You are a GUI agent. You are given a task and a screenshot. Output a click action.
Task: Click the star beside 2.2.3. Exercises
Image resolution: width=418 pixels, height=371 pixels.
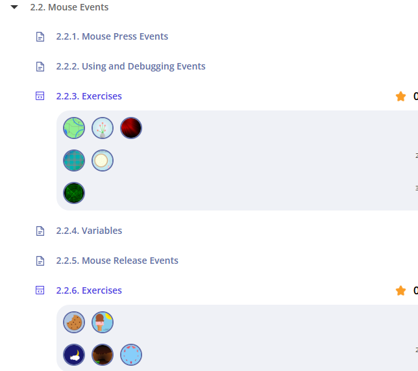[x=400, y=96]
